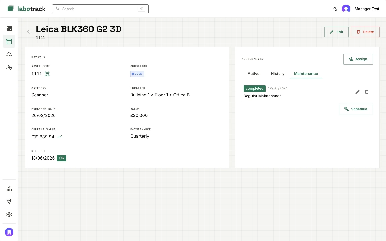Click the value trend chart icon
The height and width of the screenshot is (241, 386).
click(x=60, y=137)
